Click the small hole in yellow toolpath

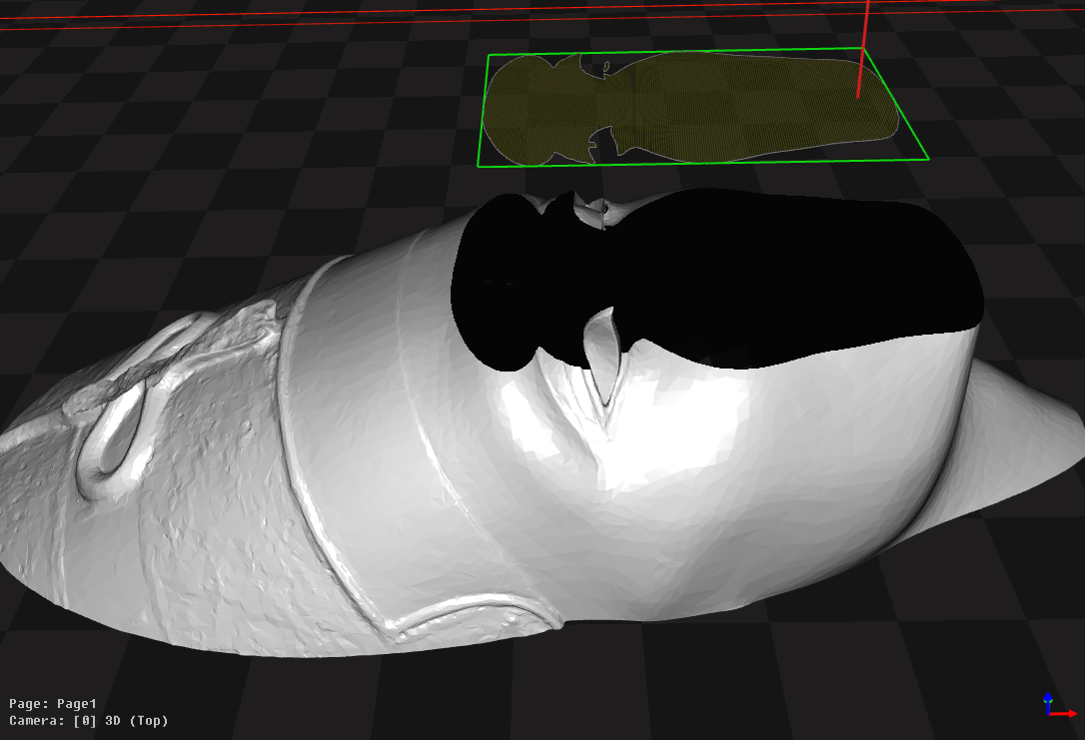pyautogui.click(x=605, y=68)
